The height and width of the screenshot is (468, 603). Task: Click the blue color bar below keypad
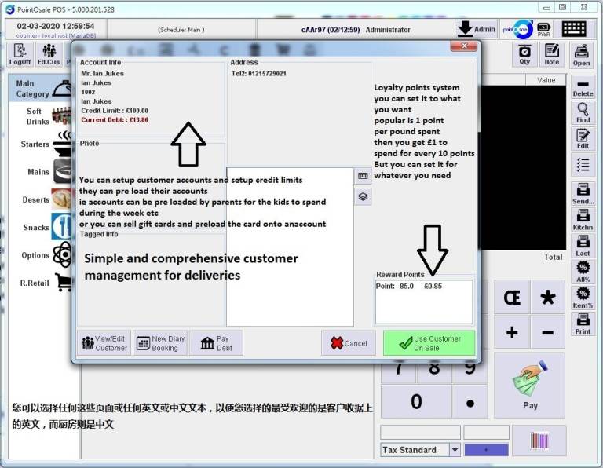point(486,450)
